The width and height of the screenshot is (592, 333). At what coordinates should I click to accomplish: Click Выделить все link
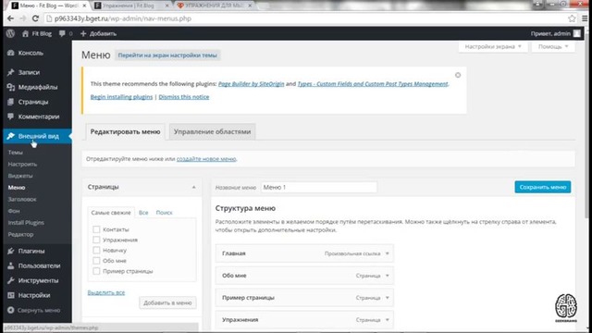[x=106, y=292]
